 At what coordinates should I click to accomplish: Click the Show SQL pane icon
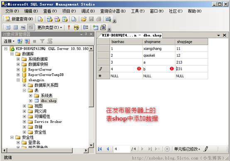[x=23, y=27]
